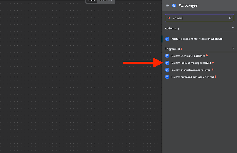The width and height of the screenshot is (237, 153).
Task: Clear the "on new" search text
Action: [x=230, y=18]
